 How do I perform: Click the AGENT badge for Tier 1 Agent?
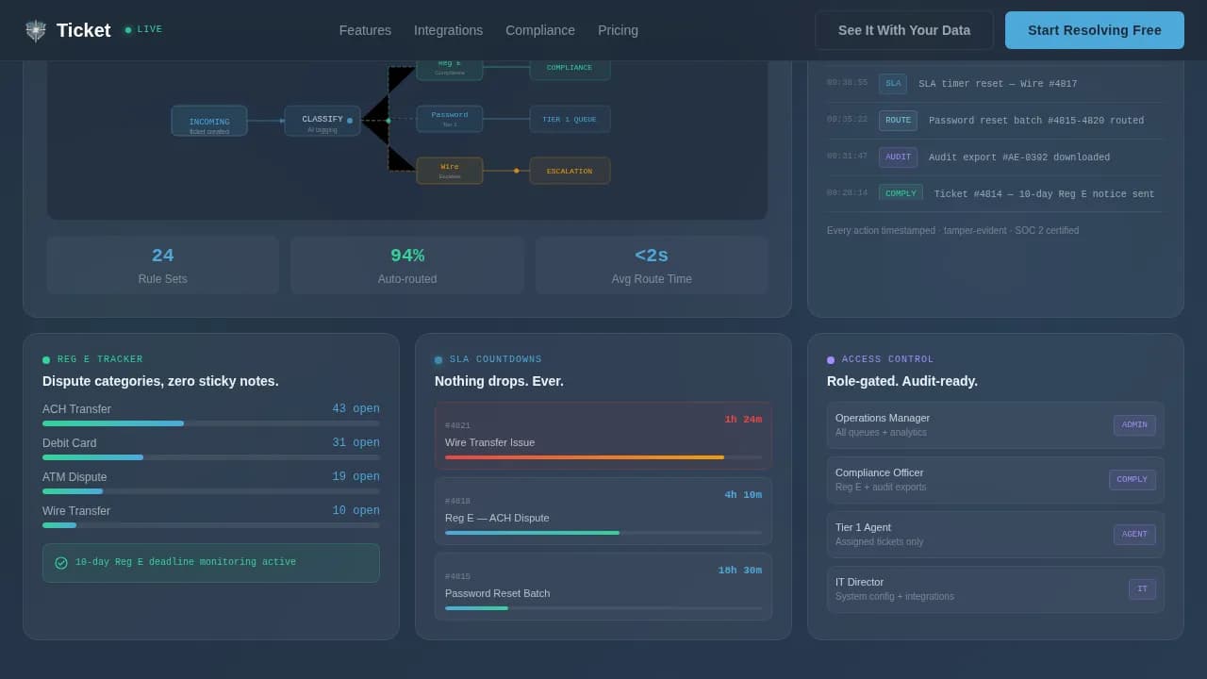(1134, 534)
